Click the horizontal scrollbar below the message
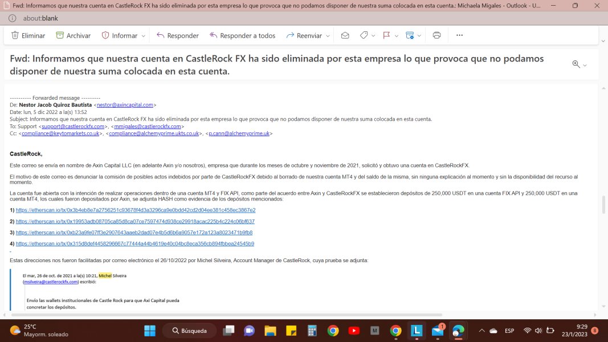The width and height of the screenshot is (608, 342). point(227,315)
